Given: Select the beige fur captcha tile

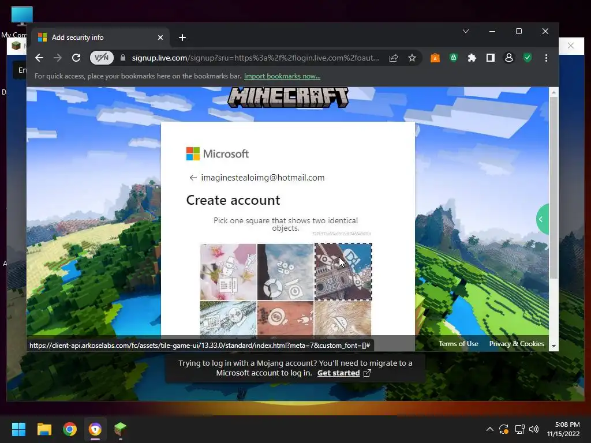Looking at the screenshot, I should (343, 318).
